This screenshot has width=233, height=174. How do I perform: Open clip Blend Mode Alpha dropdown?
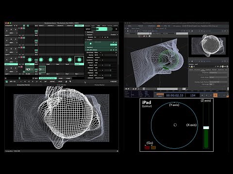click(x=98, y=53)
